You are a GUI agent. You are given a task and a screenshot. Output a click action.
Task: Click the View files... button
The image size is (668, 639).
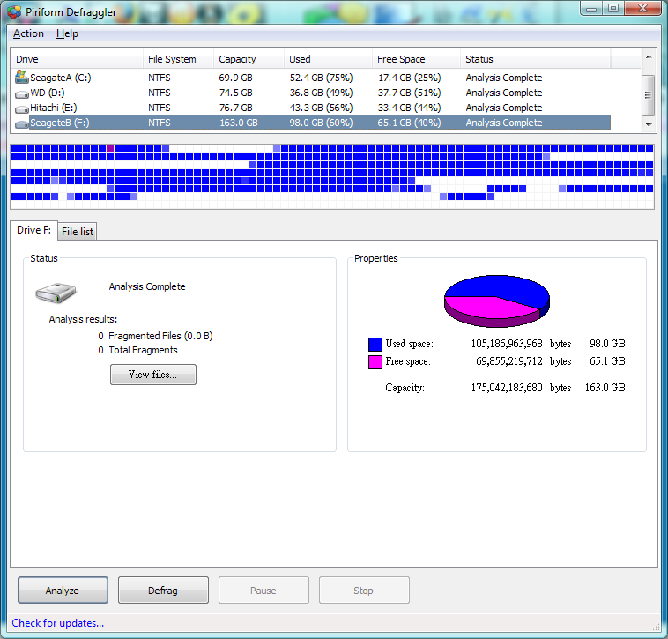coord(153,375)
